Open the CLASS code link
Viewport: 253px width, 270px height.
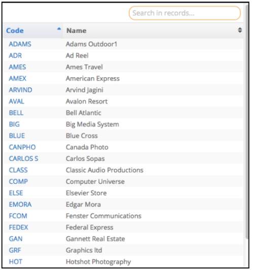[18, 170]
